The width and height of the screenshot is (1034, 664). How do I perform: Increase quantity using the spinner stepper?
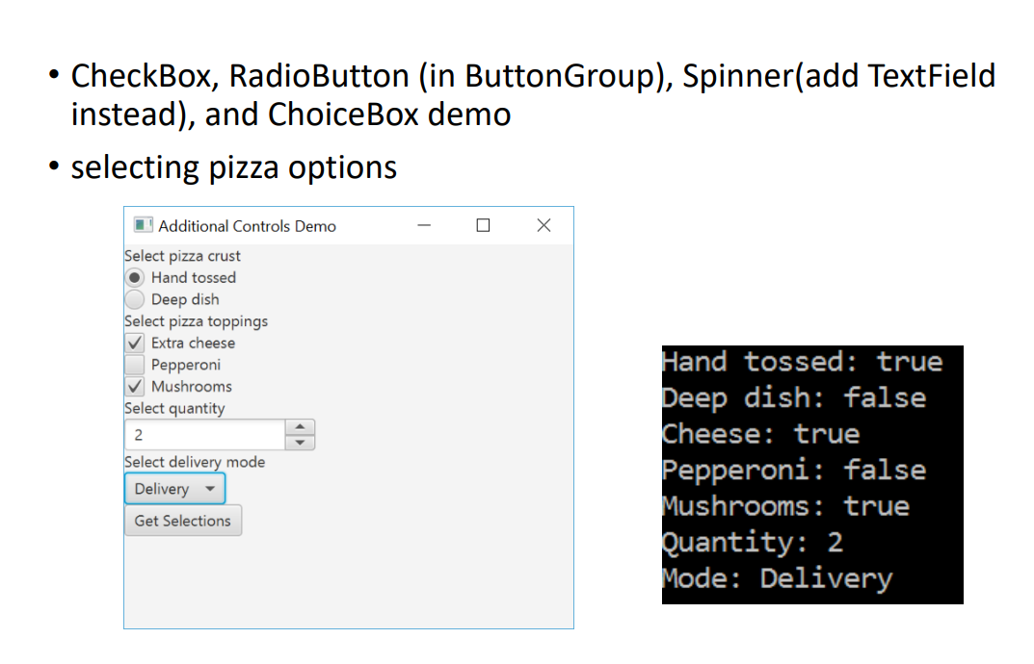click(300, 428)
